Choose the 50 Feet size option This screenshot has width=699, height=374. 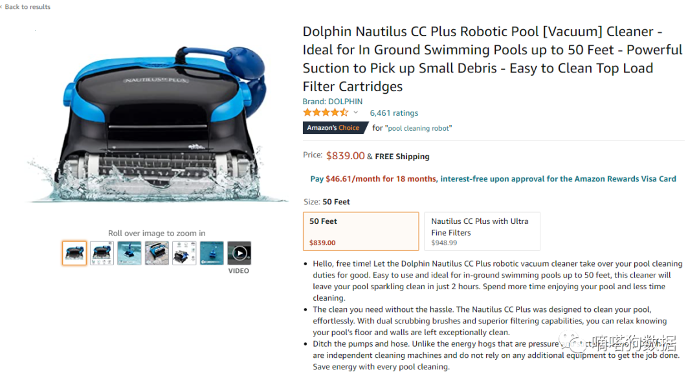[361, 232]
